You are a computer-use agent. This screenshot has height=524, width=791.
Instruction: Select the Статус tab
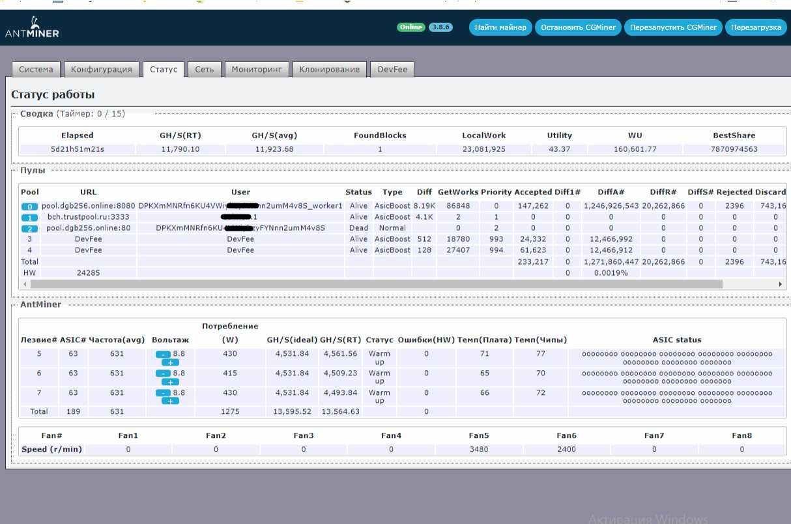164,70
